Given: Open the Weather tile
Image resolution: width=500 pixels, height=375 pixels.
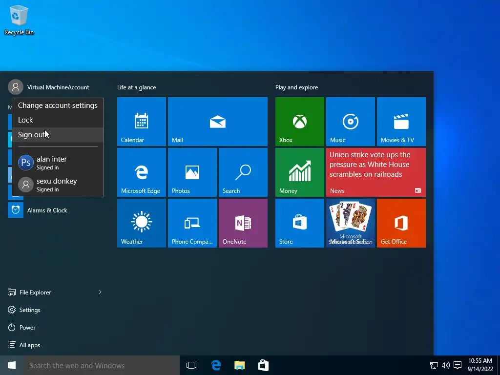Looking at the screenshot, I should pos(141,223).
